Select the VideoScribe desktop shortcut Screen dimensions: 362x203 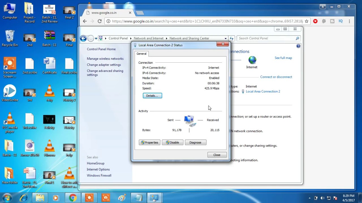pos(10,93)
